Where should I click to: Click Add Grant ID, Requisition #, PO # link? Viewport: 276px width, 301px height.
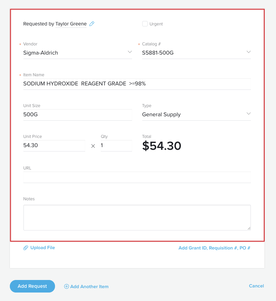coord(214,248)
